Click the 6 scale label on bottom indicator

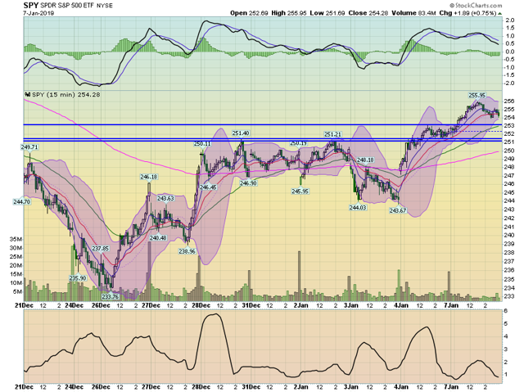pos(506,311)
